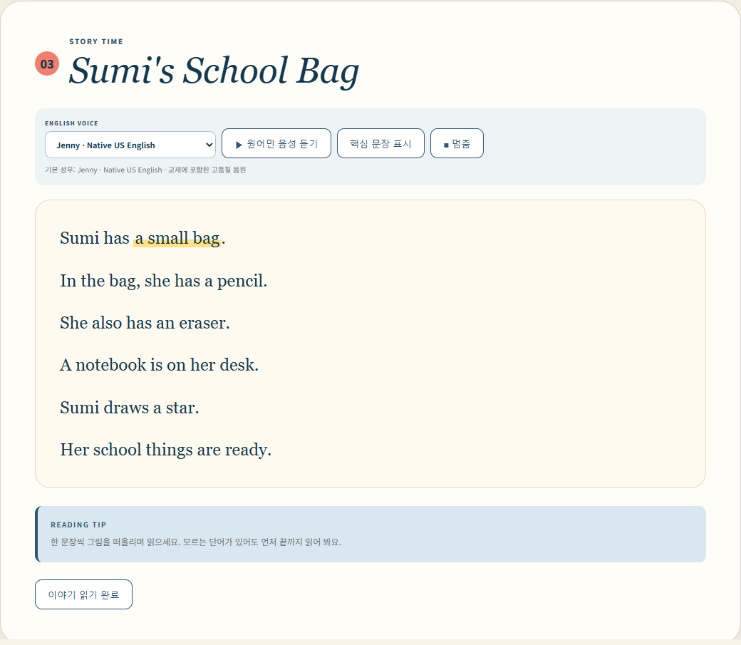Click the 이야기 읽기 완료 button
This screenshot has height=645, width=741.
83,594
